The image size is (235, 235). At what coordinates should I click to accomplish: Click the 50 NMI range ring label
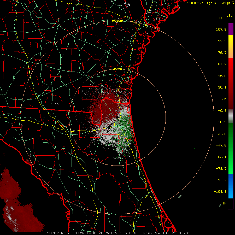tap(117, 69)
